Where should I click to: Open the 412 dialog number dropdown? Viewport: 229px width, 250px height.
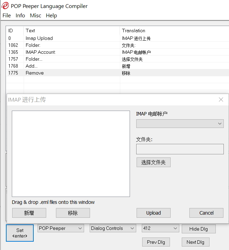[x=161, y=228]
